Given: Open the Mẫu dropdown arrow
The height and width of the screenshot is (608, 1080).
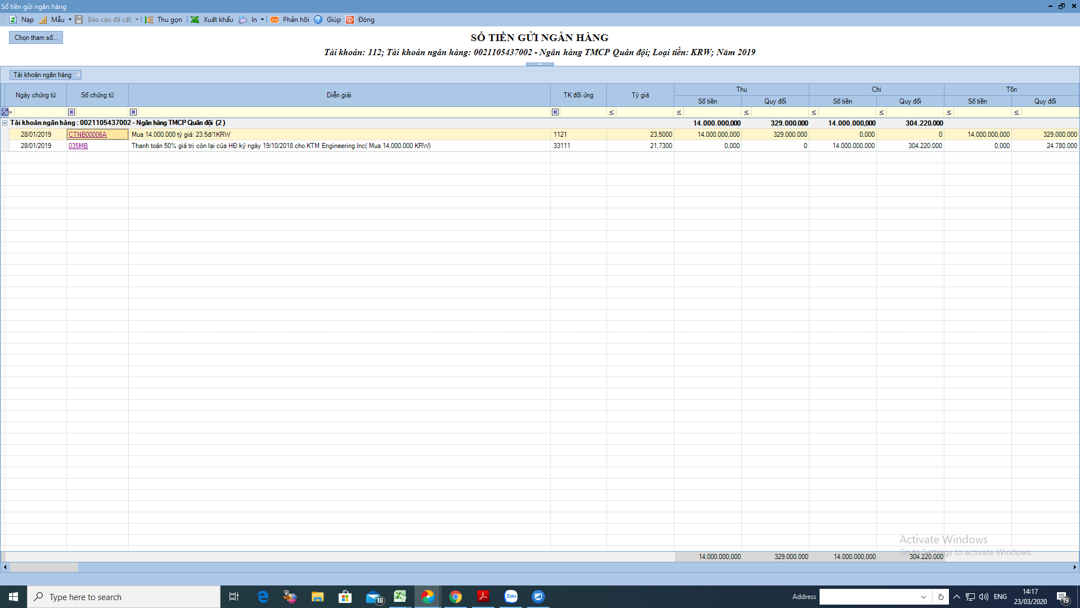Looking at the screenshot, I should click(70, 20).
